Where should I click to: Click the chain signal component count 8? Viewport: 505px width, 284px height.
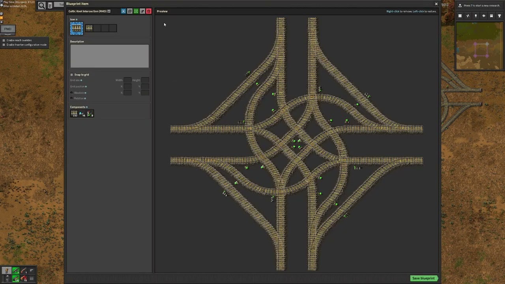(x=90, y=114)
